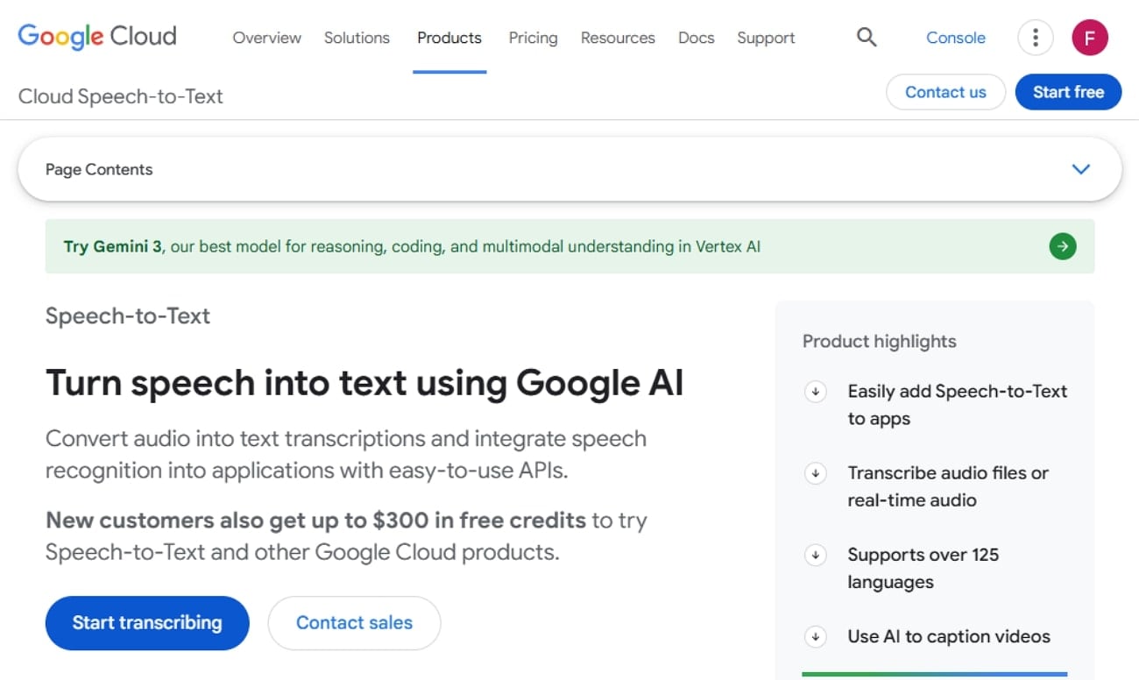The image size is (1139, 680).
Task: Click the anchor icon beside 'Use AI to caption videos'
Action: coord(815,637)
